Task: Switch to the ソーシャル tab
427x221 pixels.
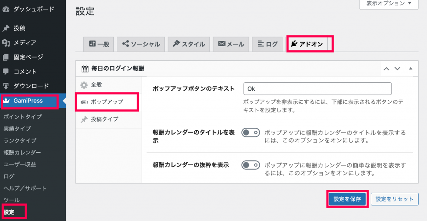Action: [x=141, y=44]
